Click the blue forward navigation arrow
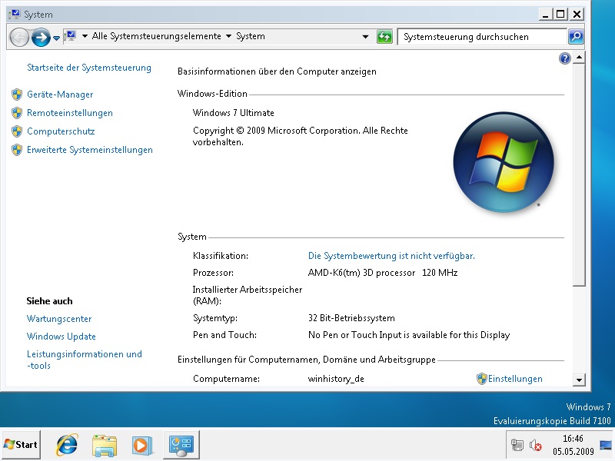Image resolution: width=615 pixels, height=461 pixels. (x=40, y=37)
